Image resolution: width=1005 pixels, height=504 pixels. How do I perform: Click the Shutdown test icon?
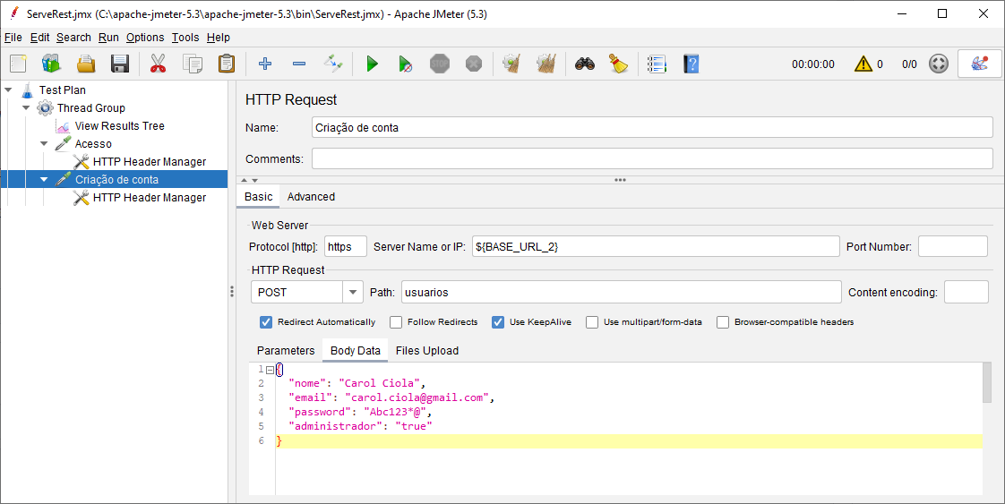[474, 64]
